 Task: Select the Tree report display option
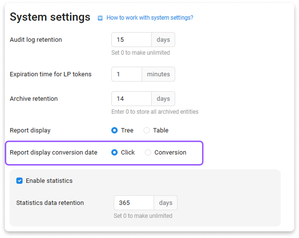(115, 130)
